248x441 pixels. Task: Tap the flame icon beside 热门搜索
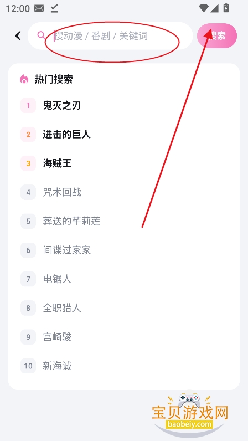click(24, 79)
